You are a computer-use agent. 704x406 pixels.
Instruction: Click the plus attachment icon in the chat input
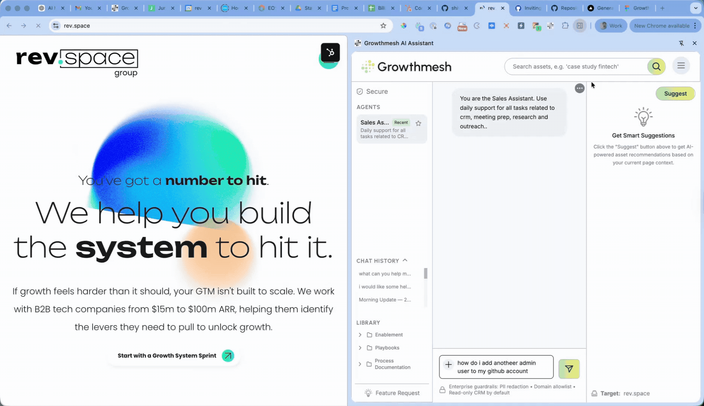(x=448, y=364)
